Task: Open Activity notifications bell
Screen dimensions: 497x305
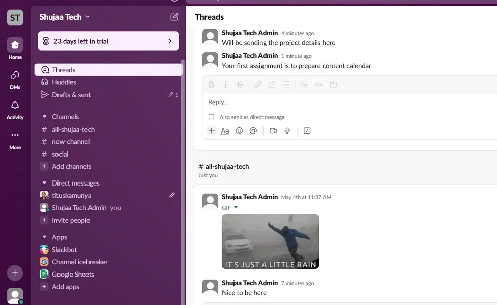Action: point(15,110)
